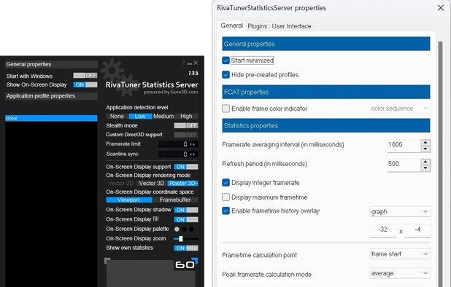Uncheck Start minimized checkbox

(x=225, y=60)
